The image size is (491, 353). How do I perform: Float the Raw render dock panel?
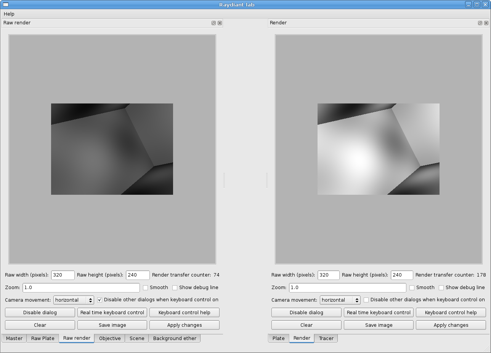pyautogui.click(x=213, y=23)
